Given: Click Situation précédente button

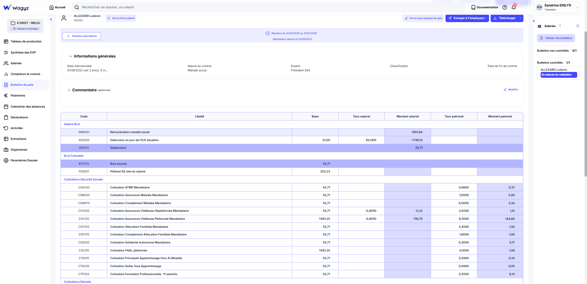Looking at the screenshot, I should (x=82, y=36).
